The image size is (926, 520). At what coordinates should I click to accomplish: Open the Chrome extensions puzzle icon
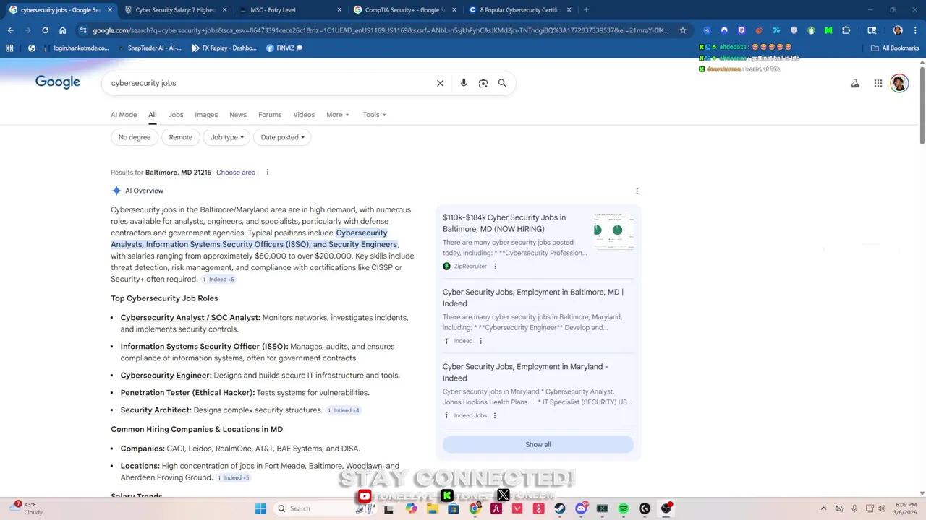pos(846,30)
